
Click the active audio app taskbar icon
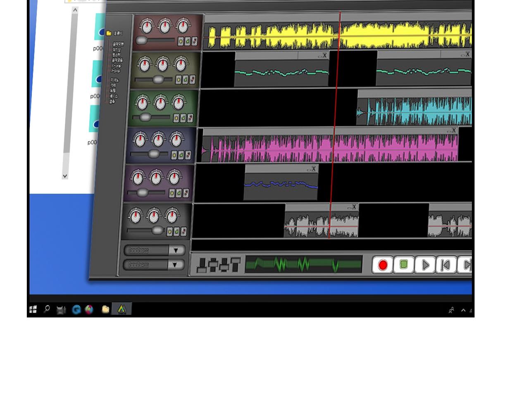coord(122,309)
